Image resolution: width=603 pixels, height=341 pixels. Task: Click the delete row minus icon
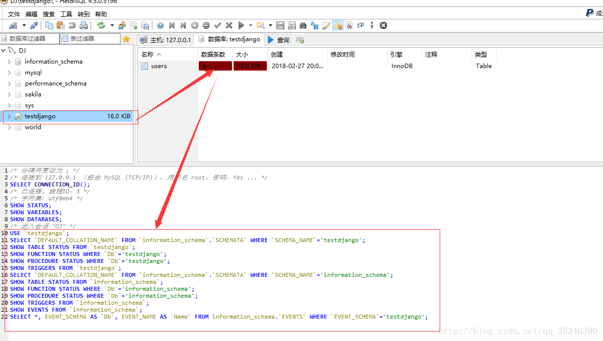[x=206, y=25]
